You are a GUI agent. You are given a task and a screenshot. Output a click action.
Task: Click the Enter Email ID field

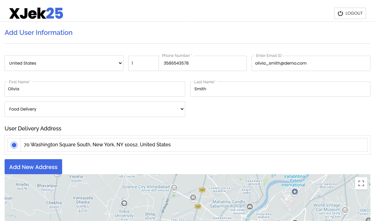311,63
